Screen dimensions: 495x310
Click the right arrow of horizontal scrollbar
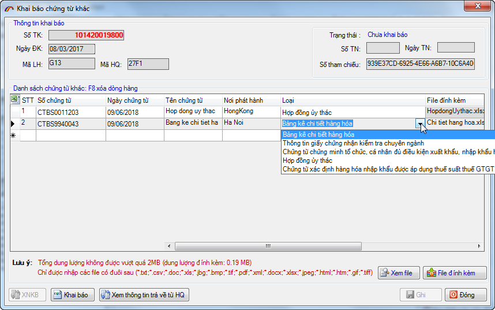click(x=479, y=246)
